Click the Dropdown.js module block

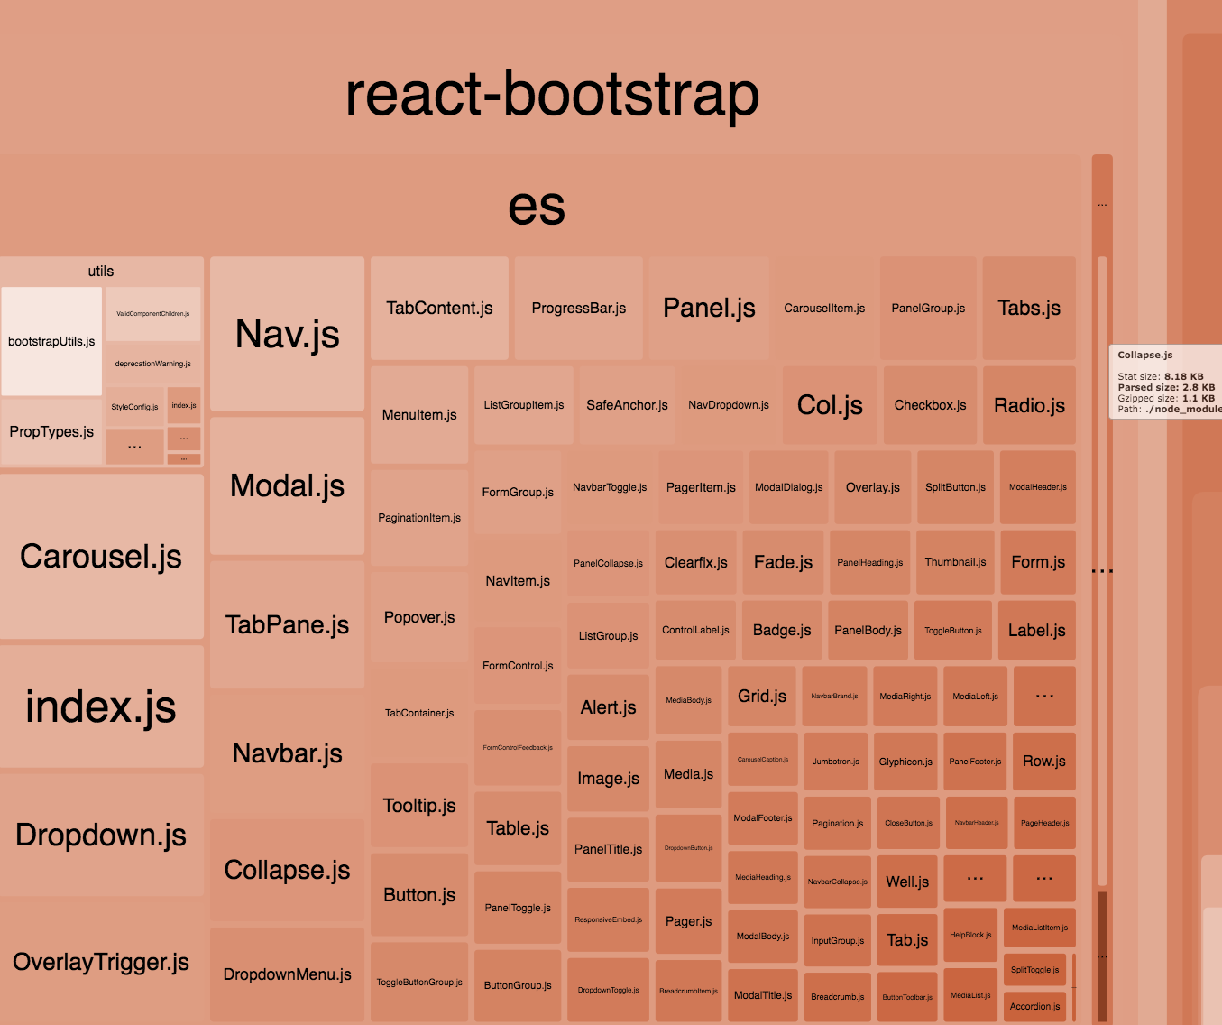tap(101, 835)
